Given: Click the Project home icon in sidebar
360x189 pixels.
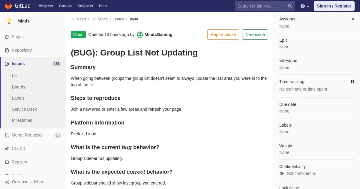Looking at the screenshot, I should coord(7,37).
